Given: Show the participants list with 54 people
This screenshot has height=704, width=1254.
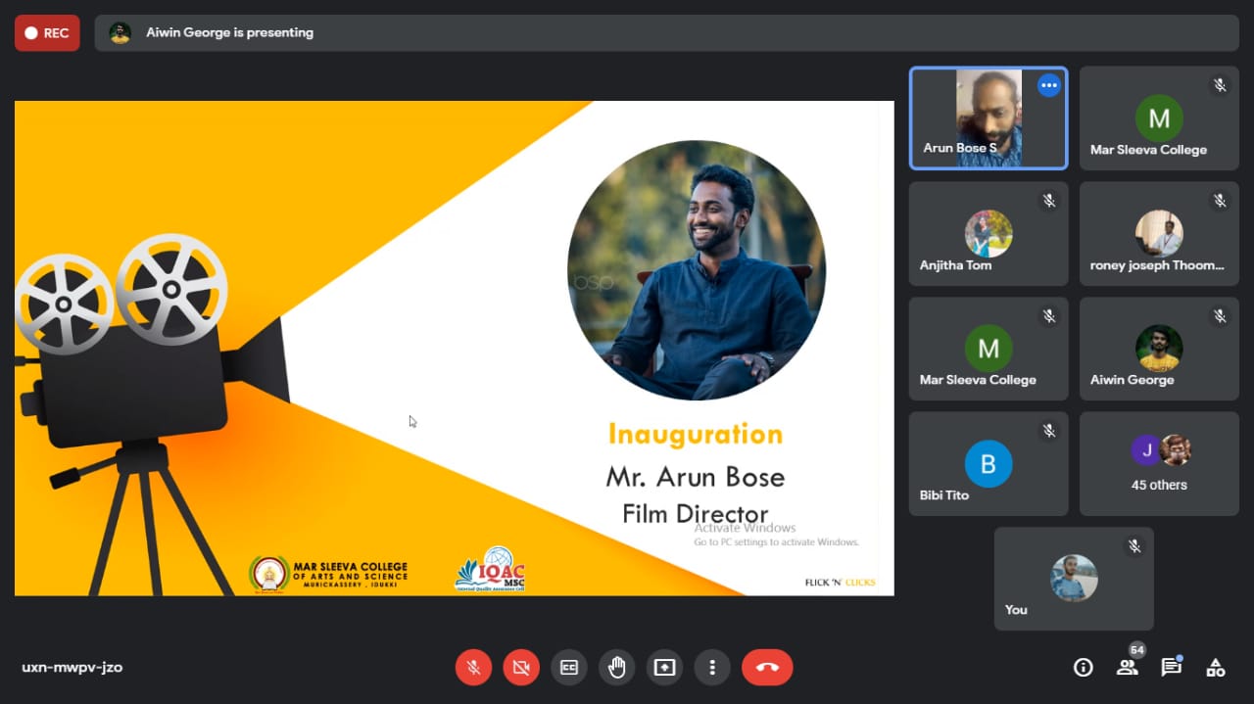Looking at the screenshot, I should point(1127,668).
